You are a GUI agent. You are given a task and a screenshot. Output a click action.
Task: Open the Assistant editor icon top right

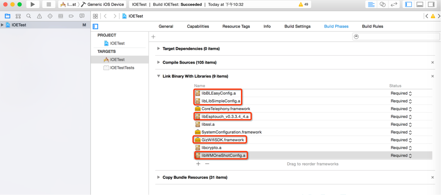(x=382, y=4)
